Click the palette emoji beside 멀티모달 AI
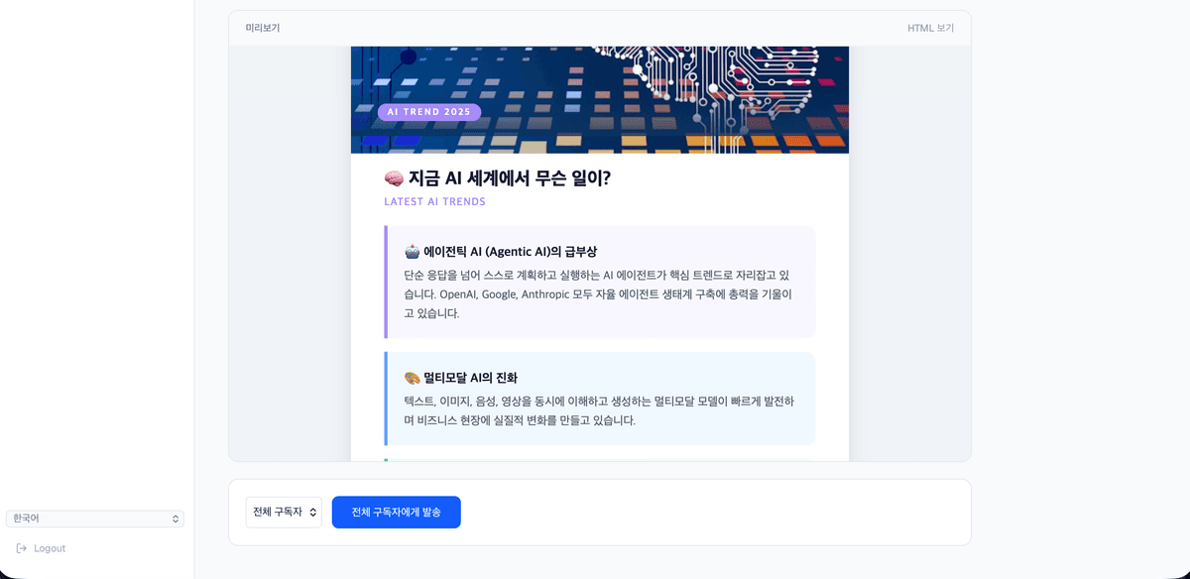The image size is (1190, 579). [x=413, y=378]
